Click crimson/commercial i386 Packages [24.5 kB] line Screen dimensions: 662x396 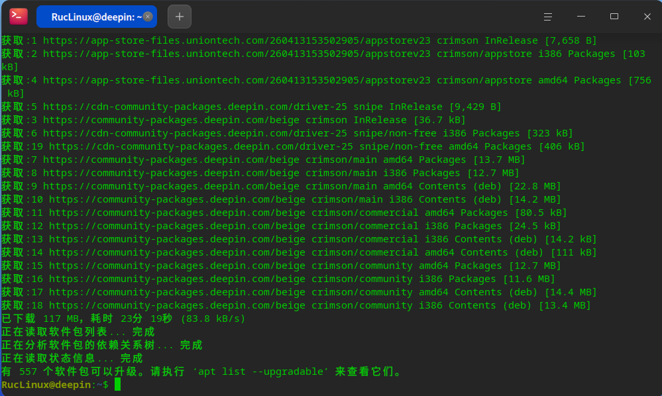click(x=281, y=226)
